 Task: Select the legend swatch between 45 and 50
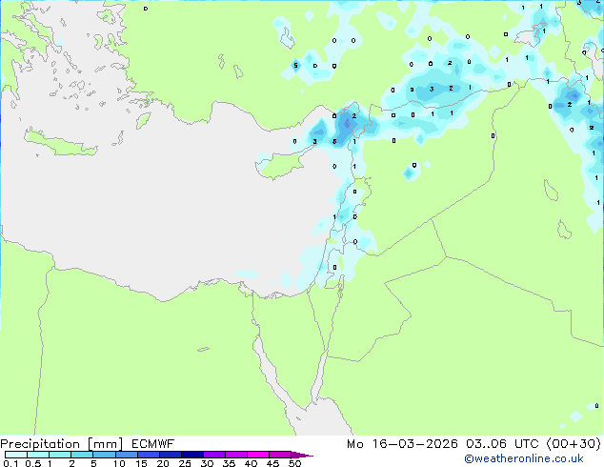point(280,455)
